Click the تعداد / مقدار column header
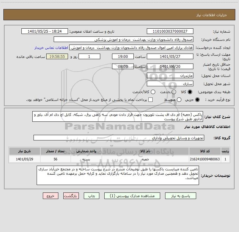The height and width of the screenshot is (232, 239). [x=56, y=151]
